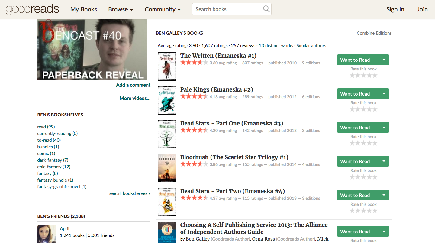Open fantasy-bundle (1) bookshelf

tap(55, 180)
